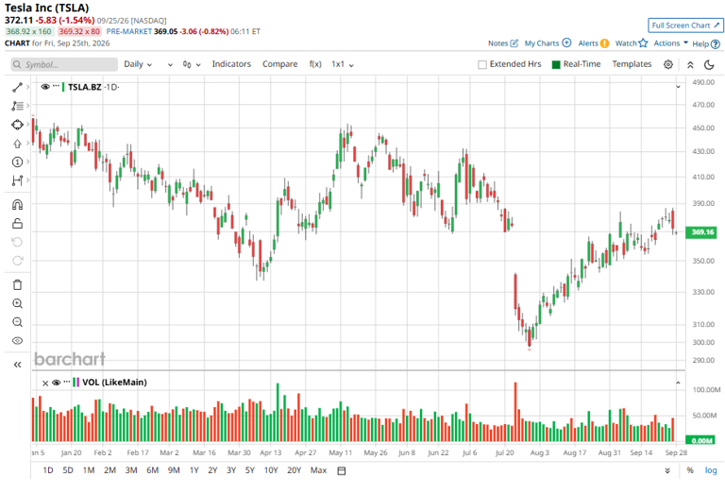Open TSLA.BZ series options ellipsis
The width and height of the screenshot is (725, 494).
coord(56,86)
